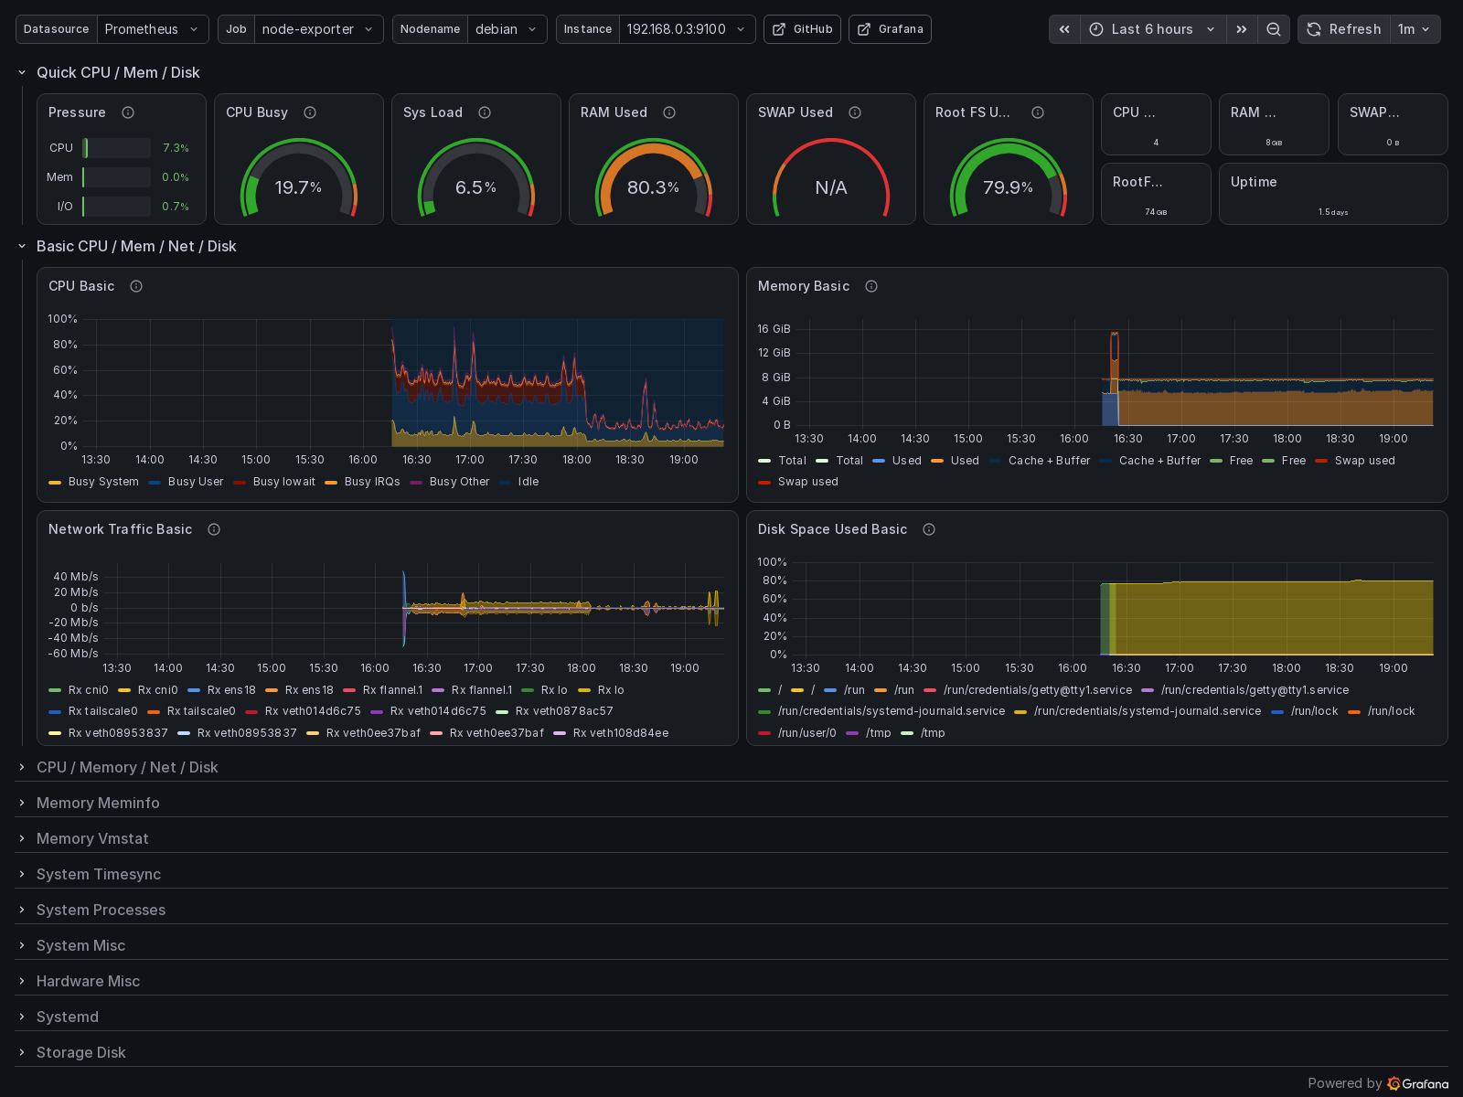Expand the Hardware Misc row
This screenshot has height=1097, width=1463.
tap(88, 981)
